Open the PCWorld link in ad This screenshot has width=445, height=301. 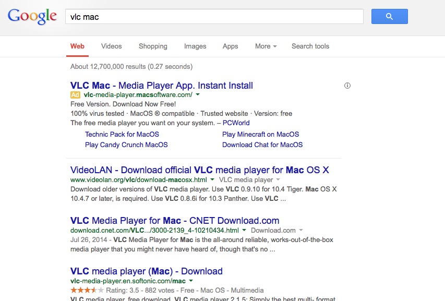tap(236, 123)
